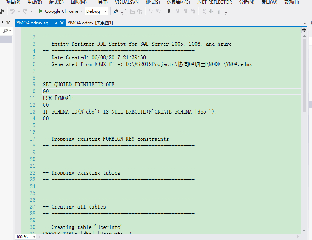Open the 团队(M) menu
The height and width of the screenshot is (240, 312).
79,2
